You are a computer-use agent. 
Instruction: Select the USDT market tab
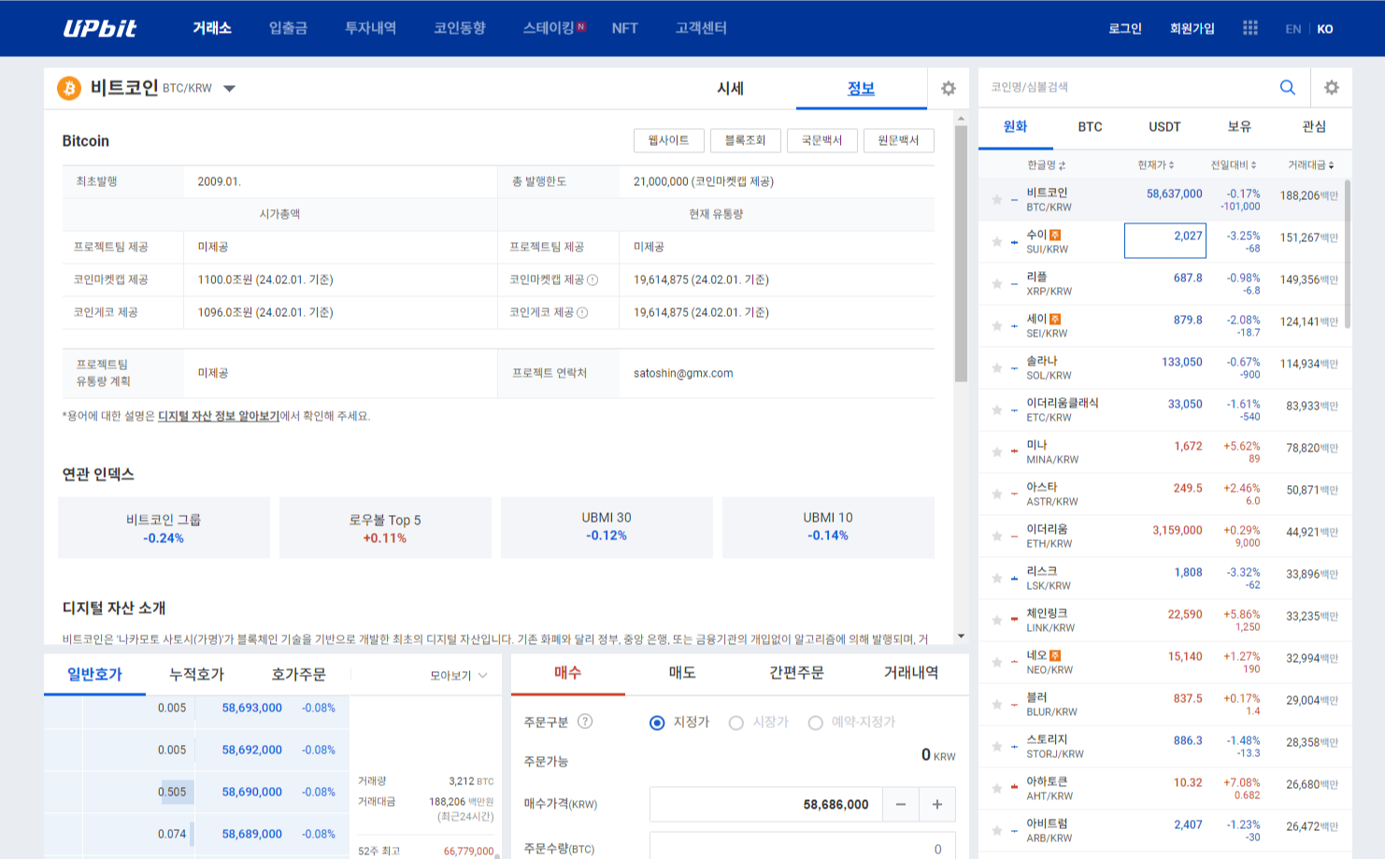point(1164,127)
